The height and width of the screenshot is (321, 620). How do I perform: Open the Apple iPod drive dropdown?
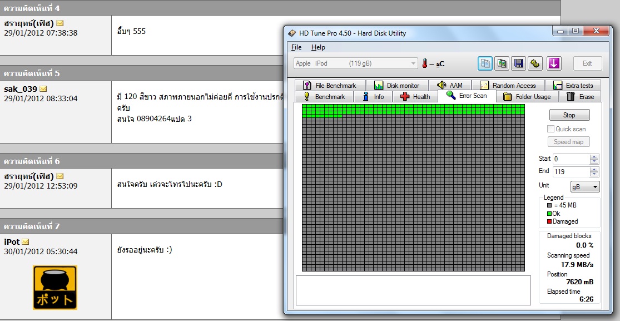click(x=413, y=63)
